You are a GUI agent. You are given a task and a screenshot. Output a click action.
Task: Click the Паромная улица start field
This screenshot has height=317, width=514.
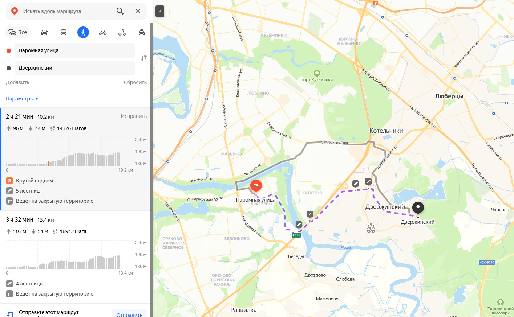click(x=74, y=50)
